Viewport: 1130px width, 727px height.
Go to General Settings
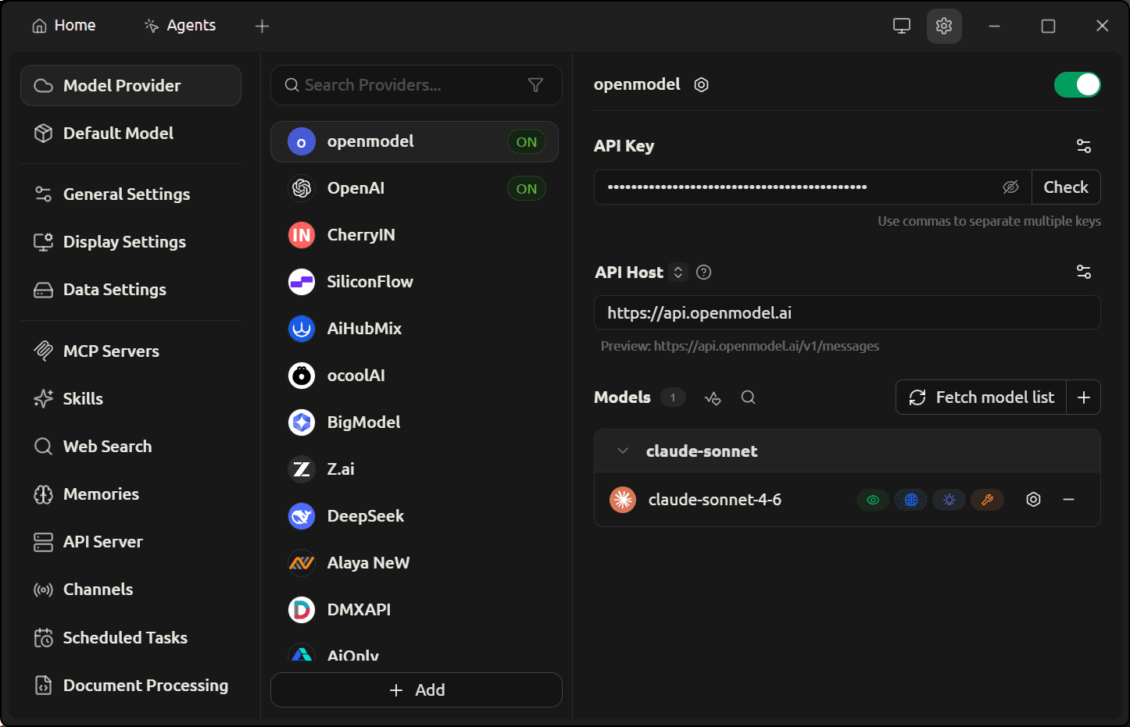131,194
